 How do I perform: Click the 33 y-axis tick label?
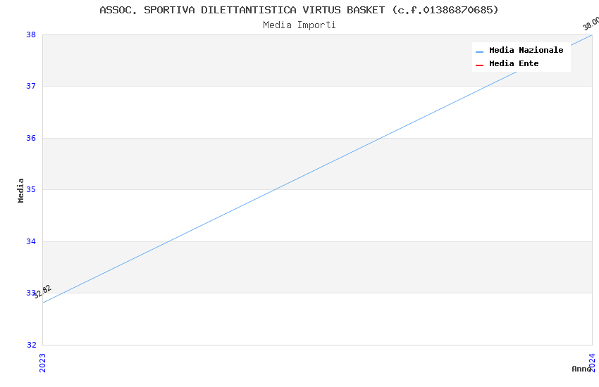click(x=30, y=293)
